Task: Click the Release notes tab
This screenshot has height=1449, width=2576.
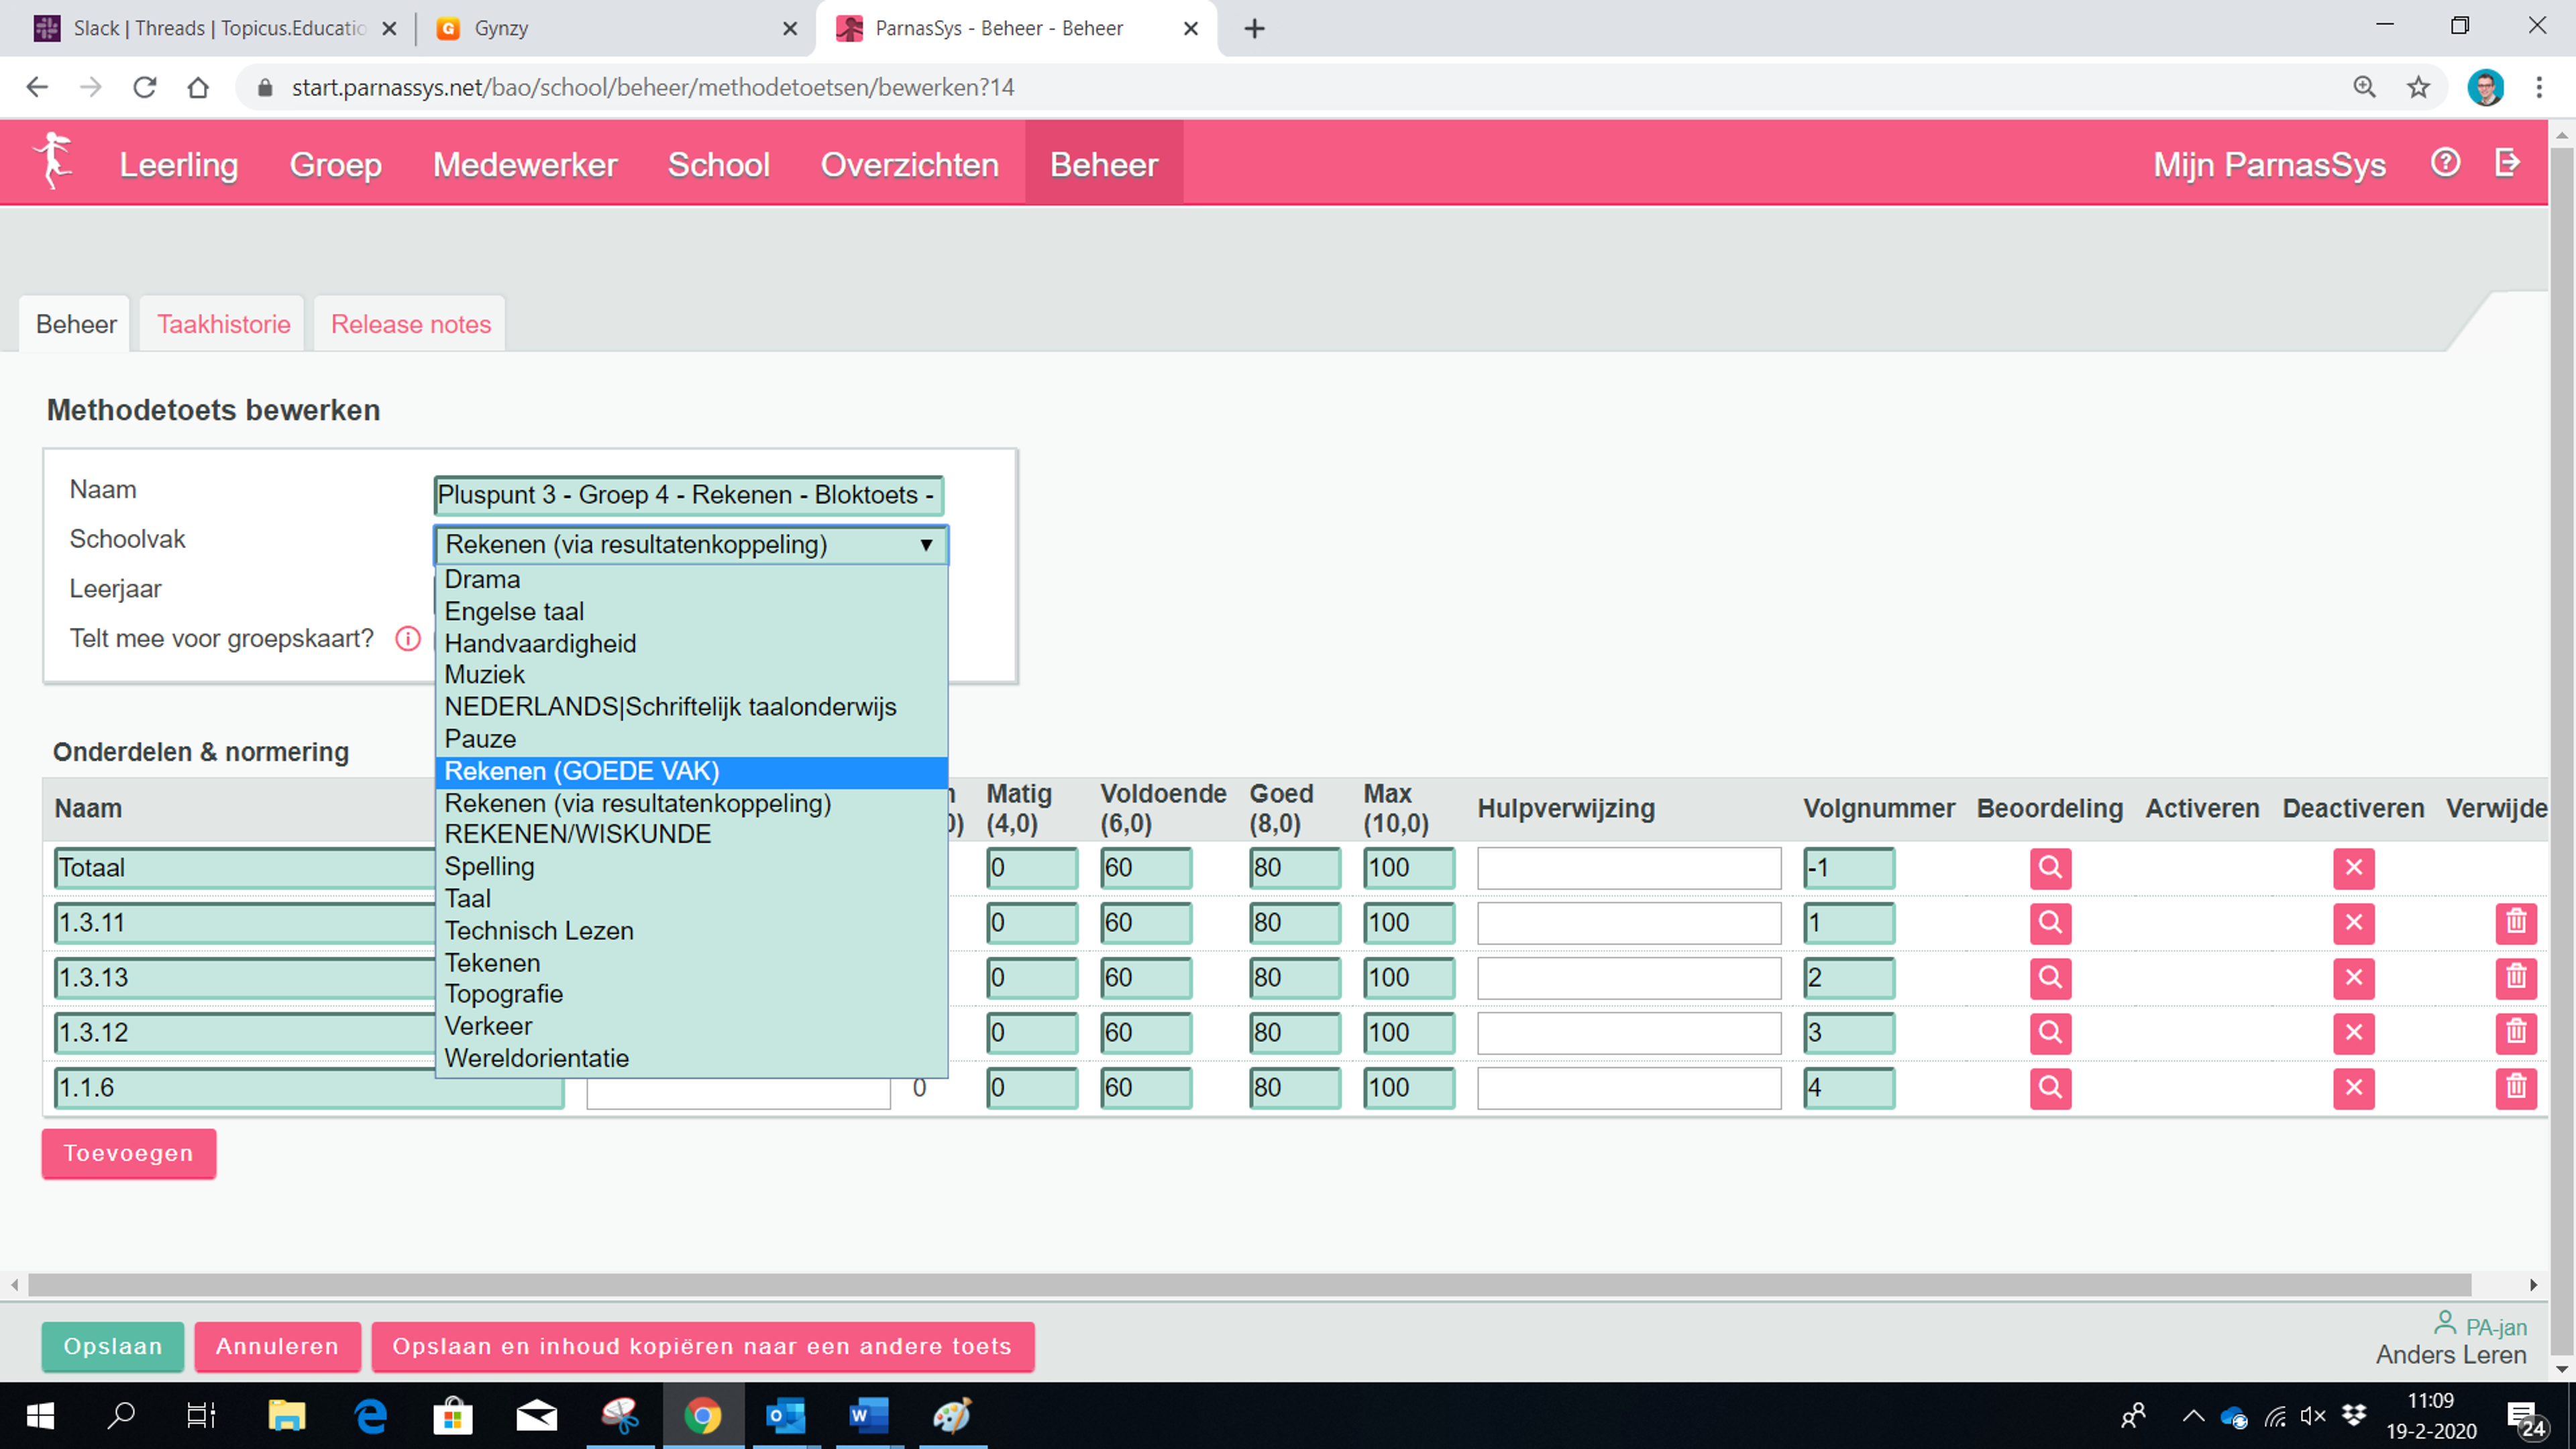Action: [409, 324]
